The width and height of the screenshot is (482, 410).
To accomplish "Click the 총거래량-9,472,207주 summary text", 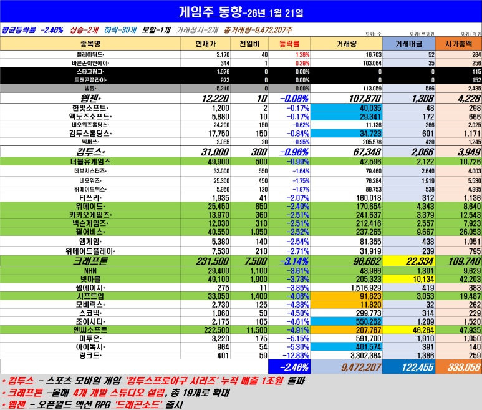I will pos(258,30).
